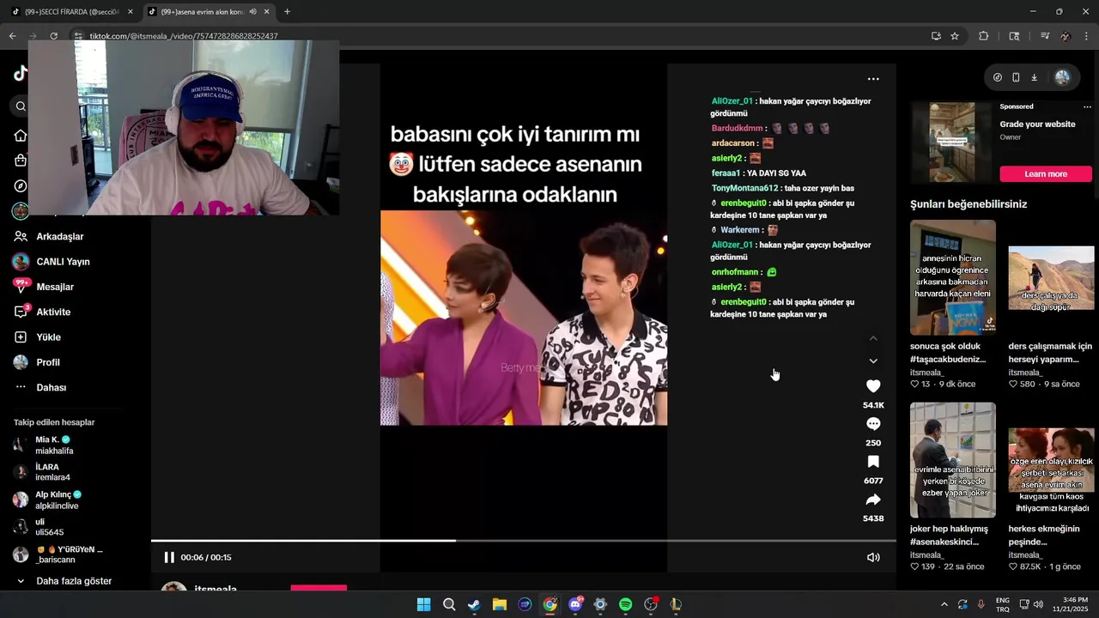Open Discord from the taskbar

pos(575,604)
